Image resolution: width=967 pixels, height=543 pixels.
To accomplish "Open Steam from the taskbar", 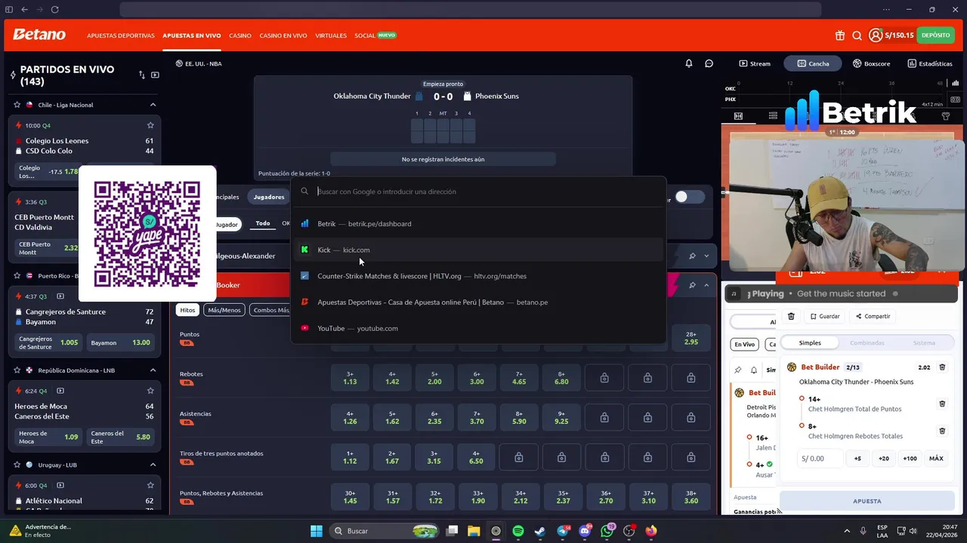I will coord(540,531).
